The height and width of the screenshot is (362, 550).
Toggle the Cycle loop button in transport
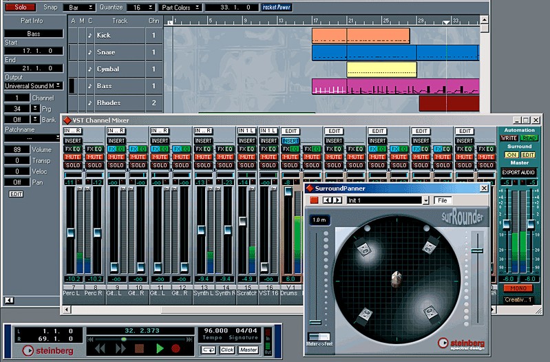pos(209,350)
